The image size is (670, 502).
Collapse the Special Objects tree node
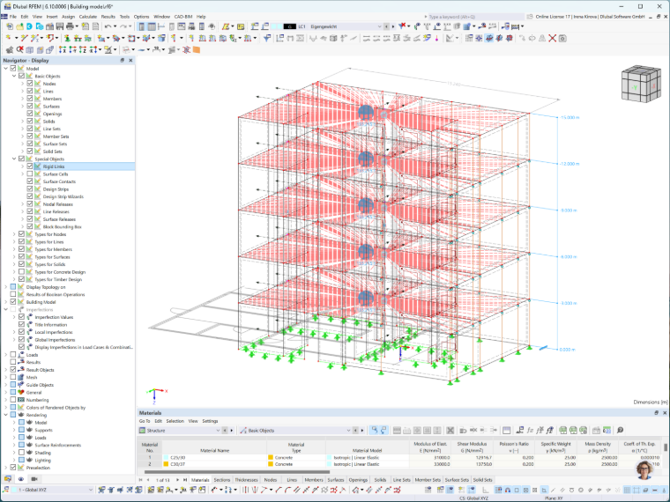coord(14,159)
